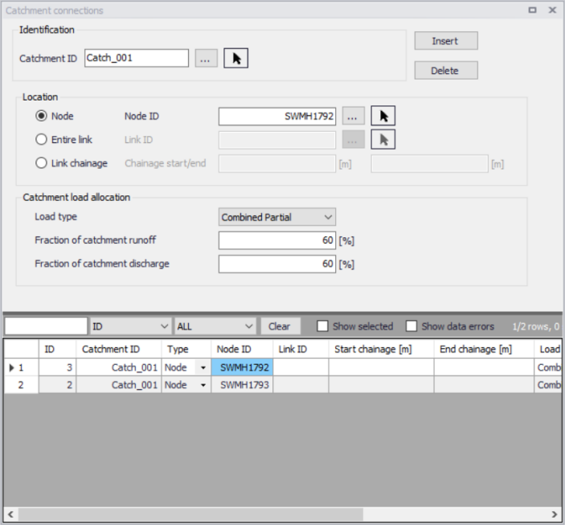The image size is (565, 525).
Task: Browse nodes with Node ID ellipsis button
Action: click(353, 116)
